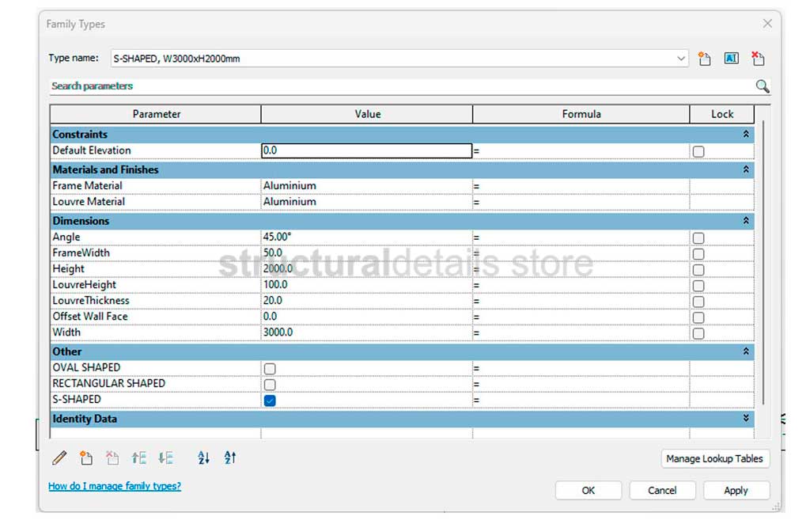
Task: Click the Edit Parameter pencil icon
Action: [x=59, y=458]
